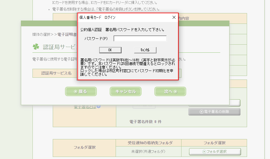Click the 認証局サービス名 column header
Viewport: 270px width, 159px height.
click(56, 73)
